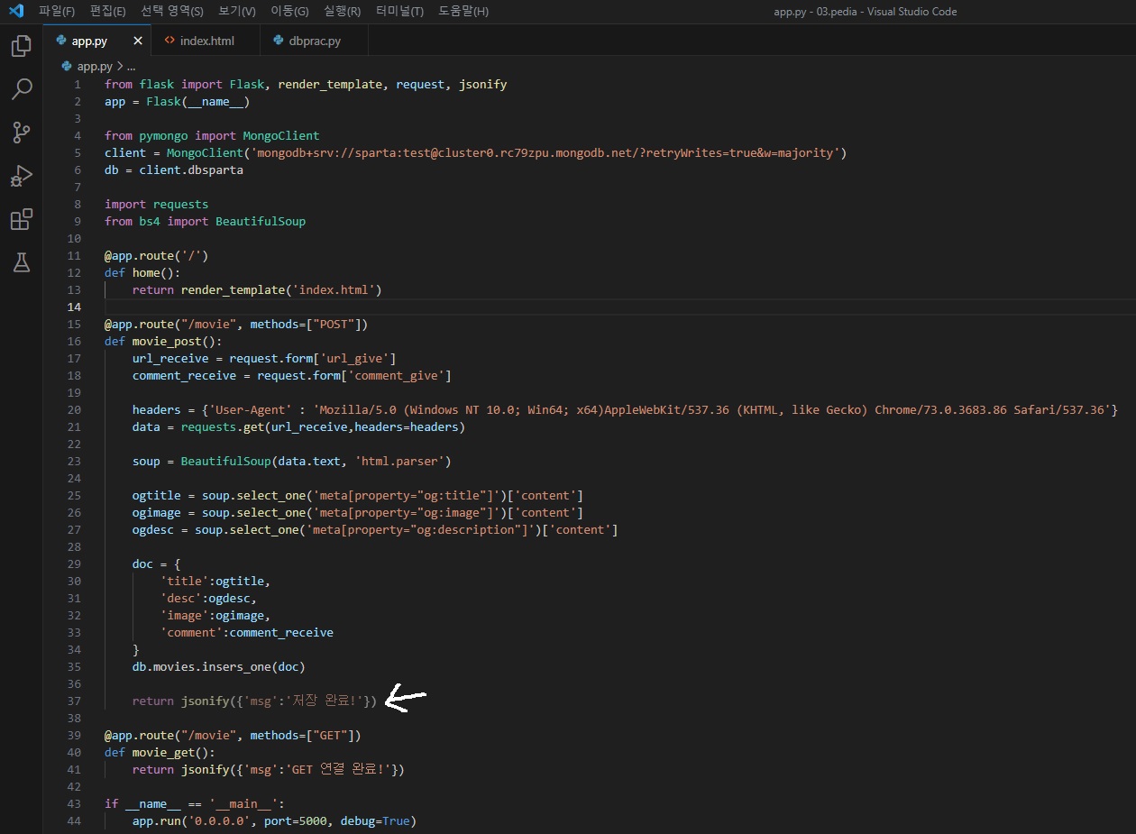Screen dimensions: 1136x834
Task: Click 'comment_give' string on line 18
Action: point(396,375)
